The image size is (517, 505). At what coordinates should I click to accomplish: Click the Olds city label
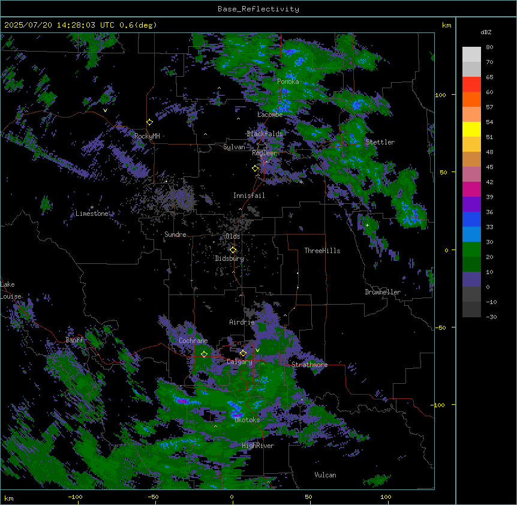click(233, 236)
